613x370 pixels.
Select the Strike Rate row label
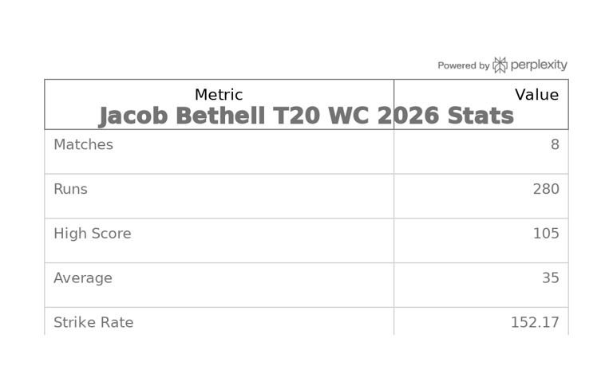pyautogui.click(x=93, y=323)
